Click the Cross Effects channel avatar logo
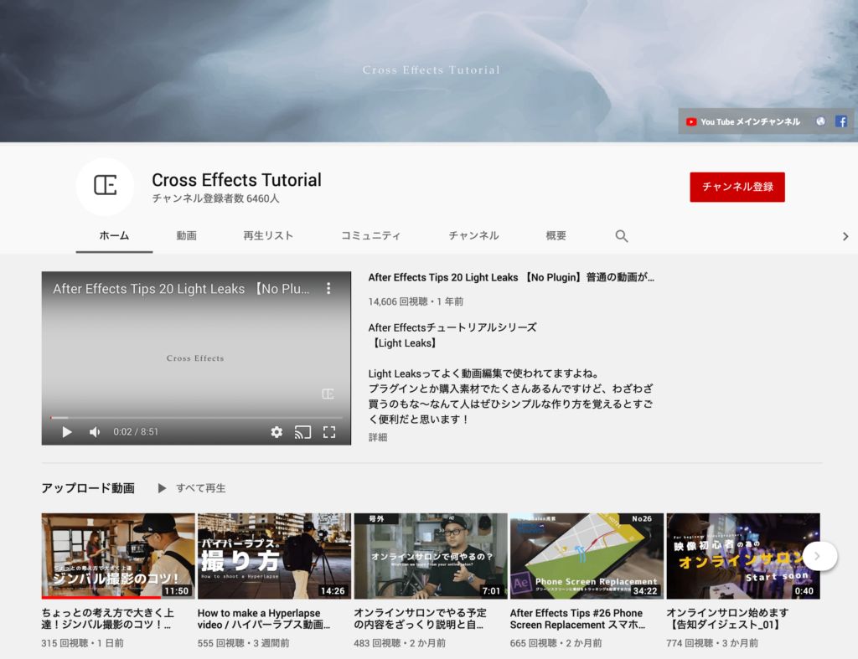The image size is (858, 659). (x=105, y=186)
